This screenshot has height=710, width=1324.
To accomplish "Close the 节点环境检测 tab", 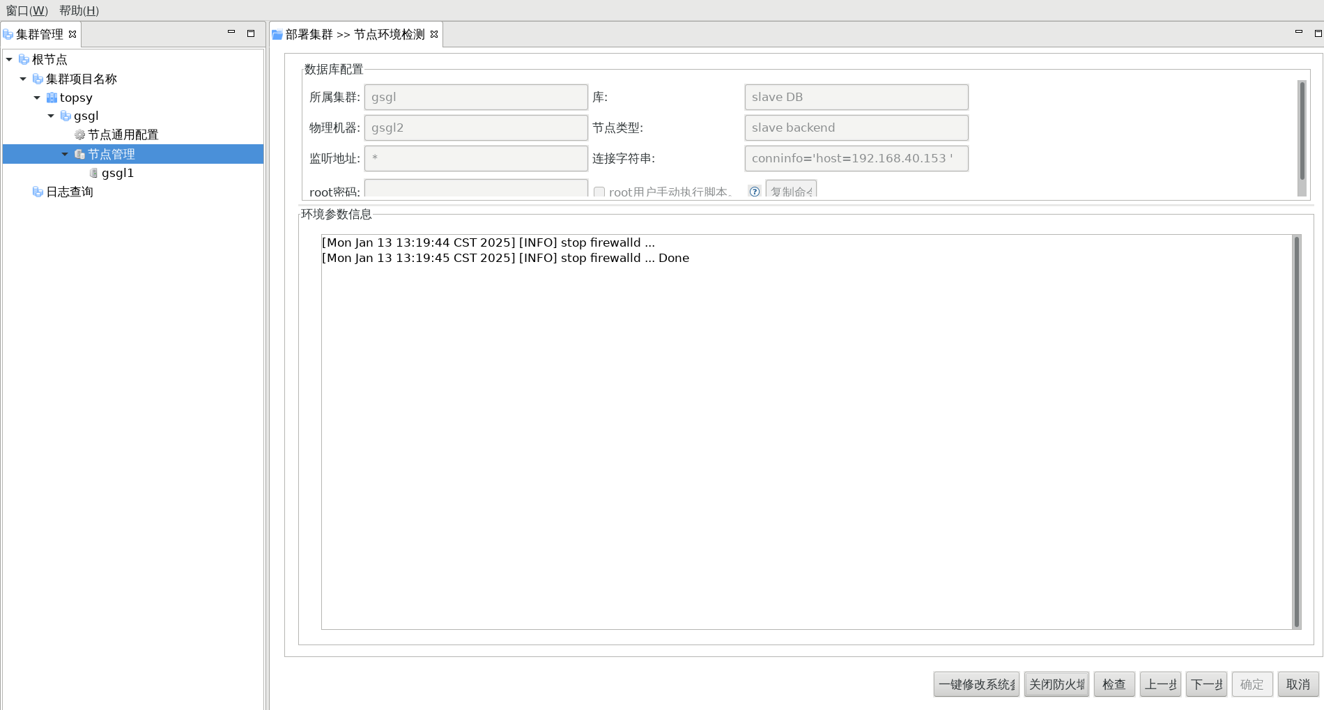I will [x=434, y=34].
